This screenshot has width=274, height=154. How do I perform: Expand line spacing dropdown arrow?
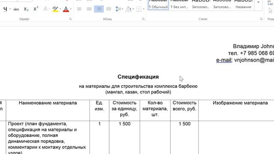122,9
